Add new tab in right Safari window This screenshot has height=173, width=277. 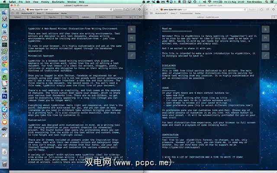[274, 17]
